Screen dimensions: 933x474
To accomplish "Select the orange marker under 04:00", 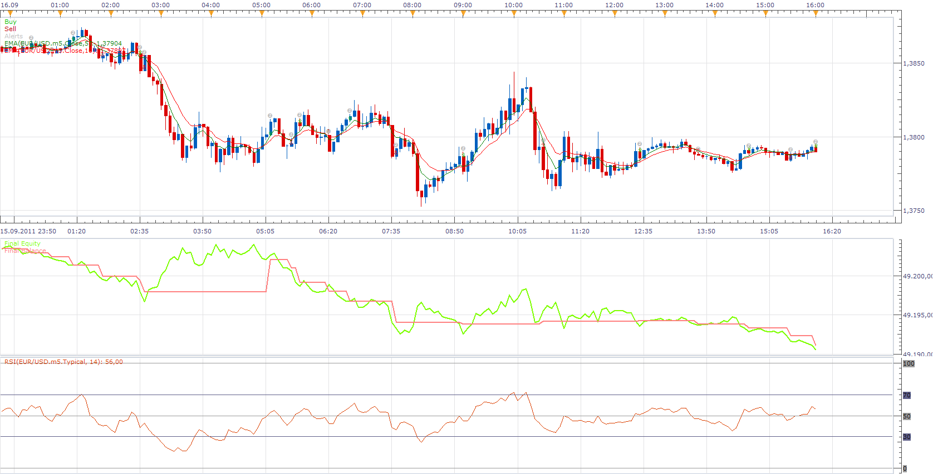I will click(211, 13).
